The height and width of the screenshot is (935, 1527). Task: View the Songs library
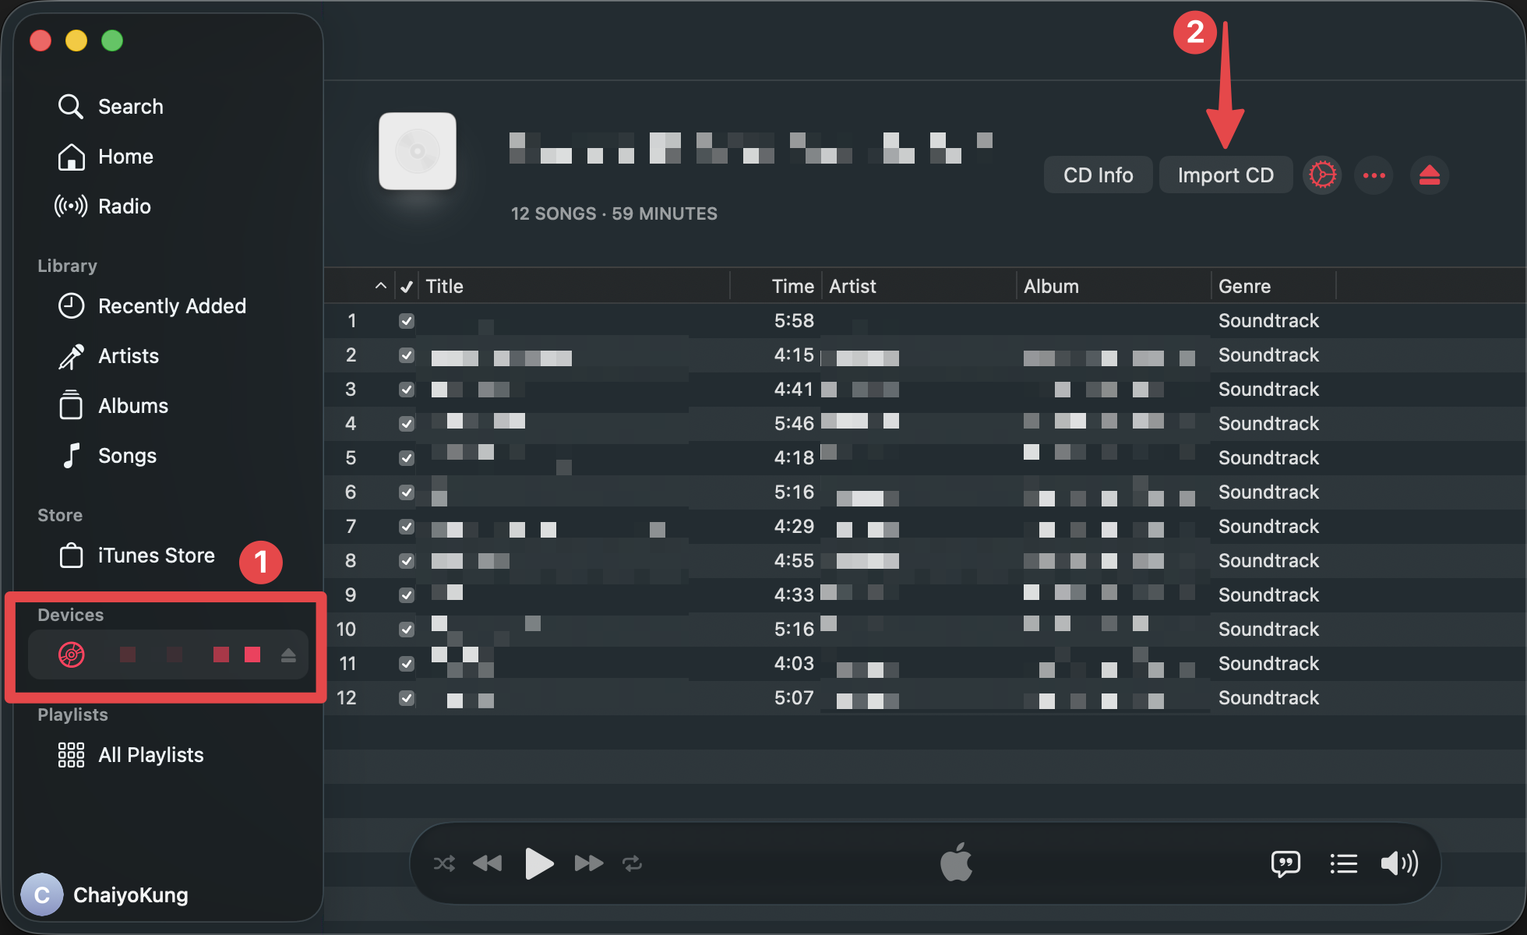pyautogui.click(x=127, y=455)
